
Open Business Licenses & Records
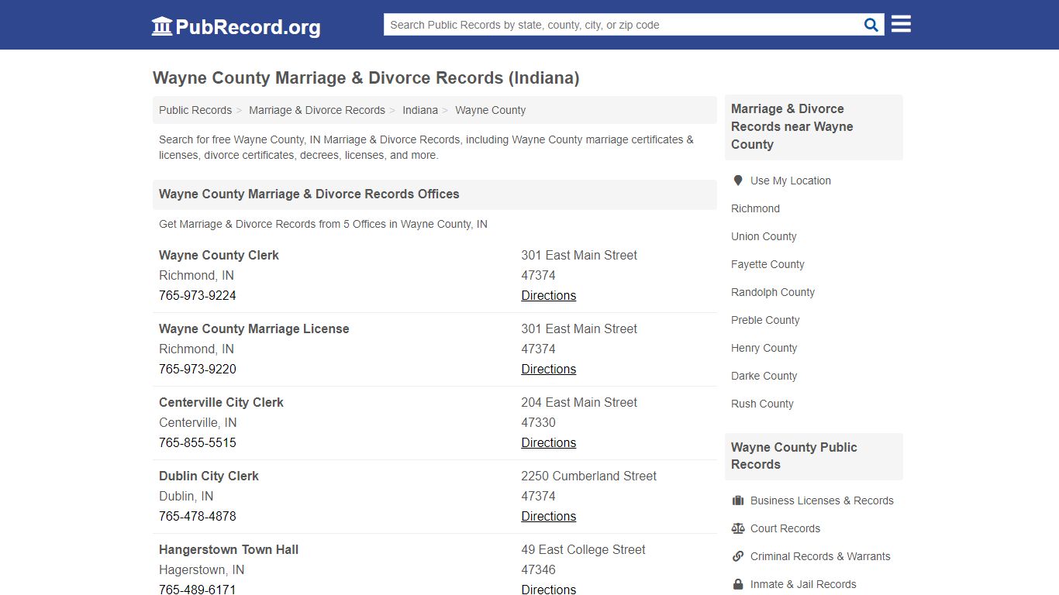tap(822, 500)
